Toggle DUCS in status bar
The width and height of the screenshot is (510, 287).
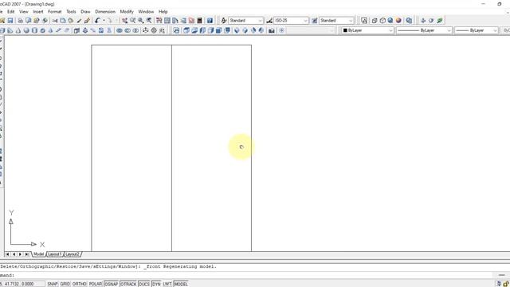point(144,284)
